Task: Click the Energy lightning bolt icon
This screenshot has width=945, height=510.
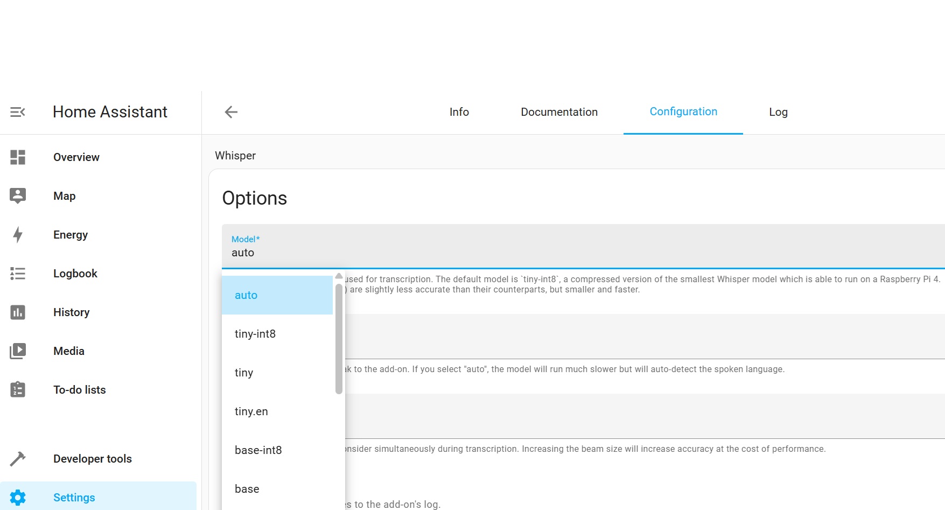Action: tap(18, 235)
